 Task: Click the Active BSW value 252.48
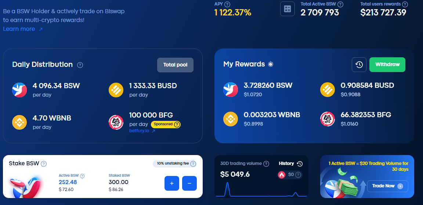68,182
